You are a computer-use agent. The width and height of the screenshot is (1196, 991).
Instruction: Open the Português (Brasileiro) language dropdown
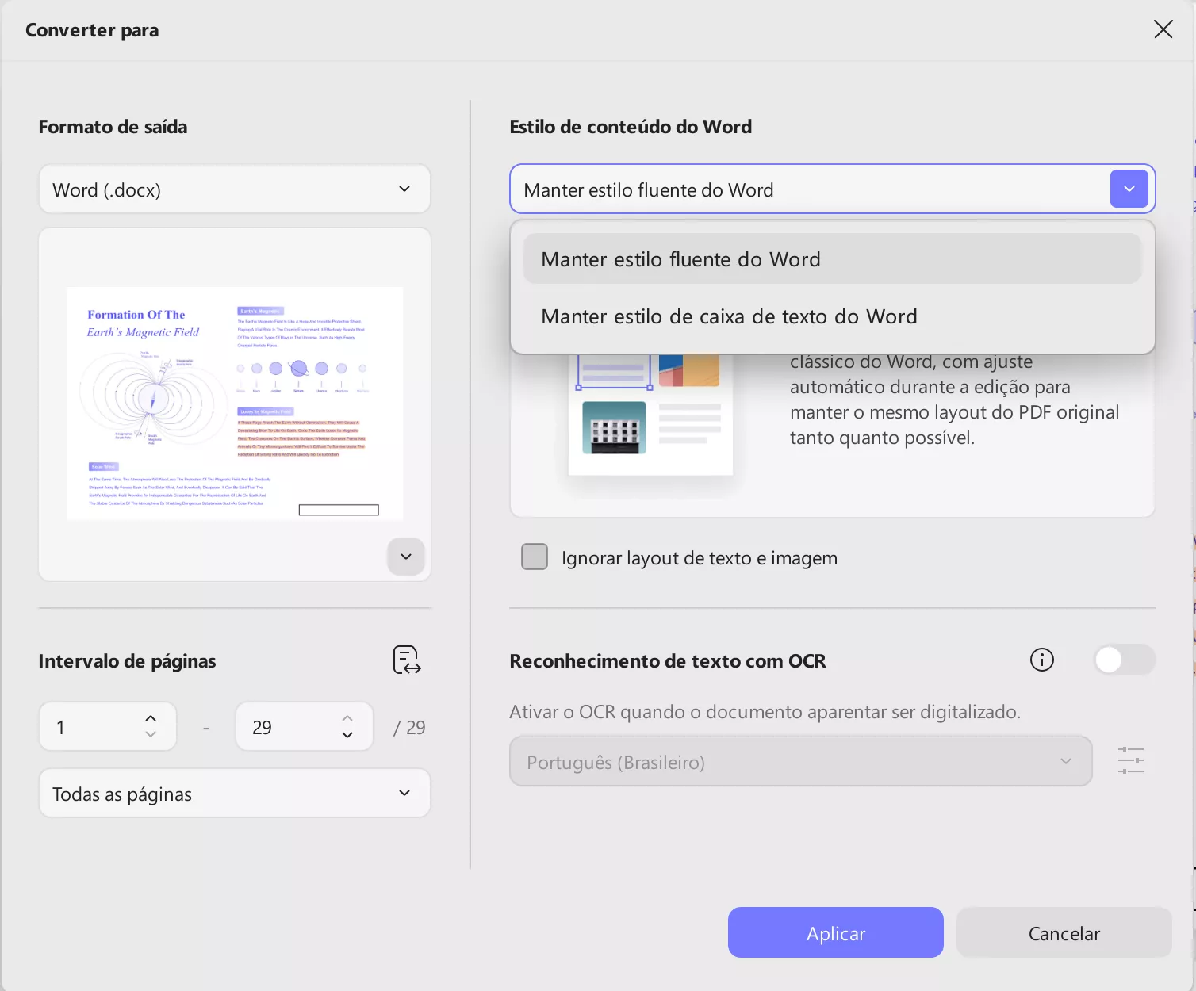(x=799, y=762)
